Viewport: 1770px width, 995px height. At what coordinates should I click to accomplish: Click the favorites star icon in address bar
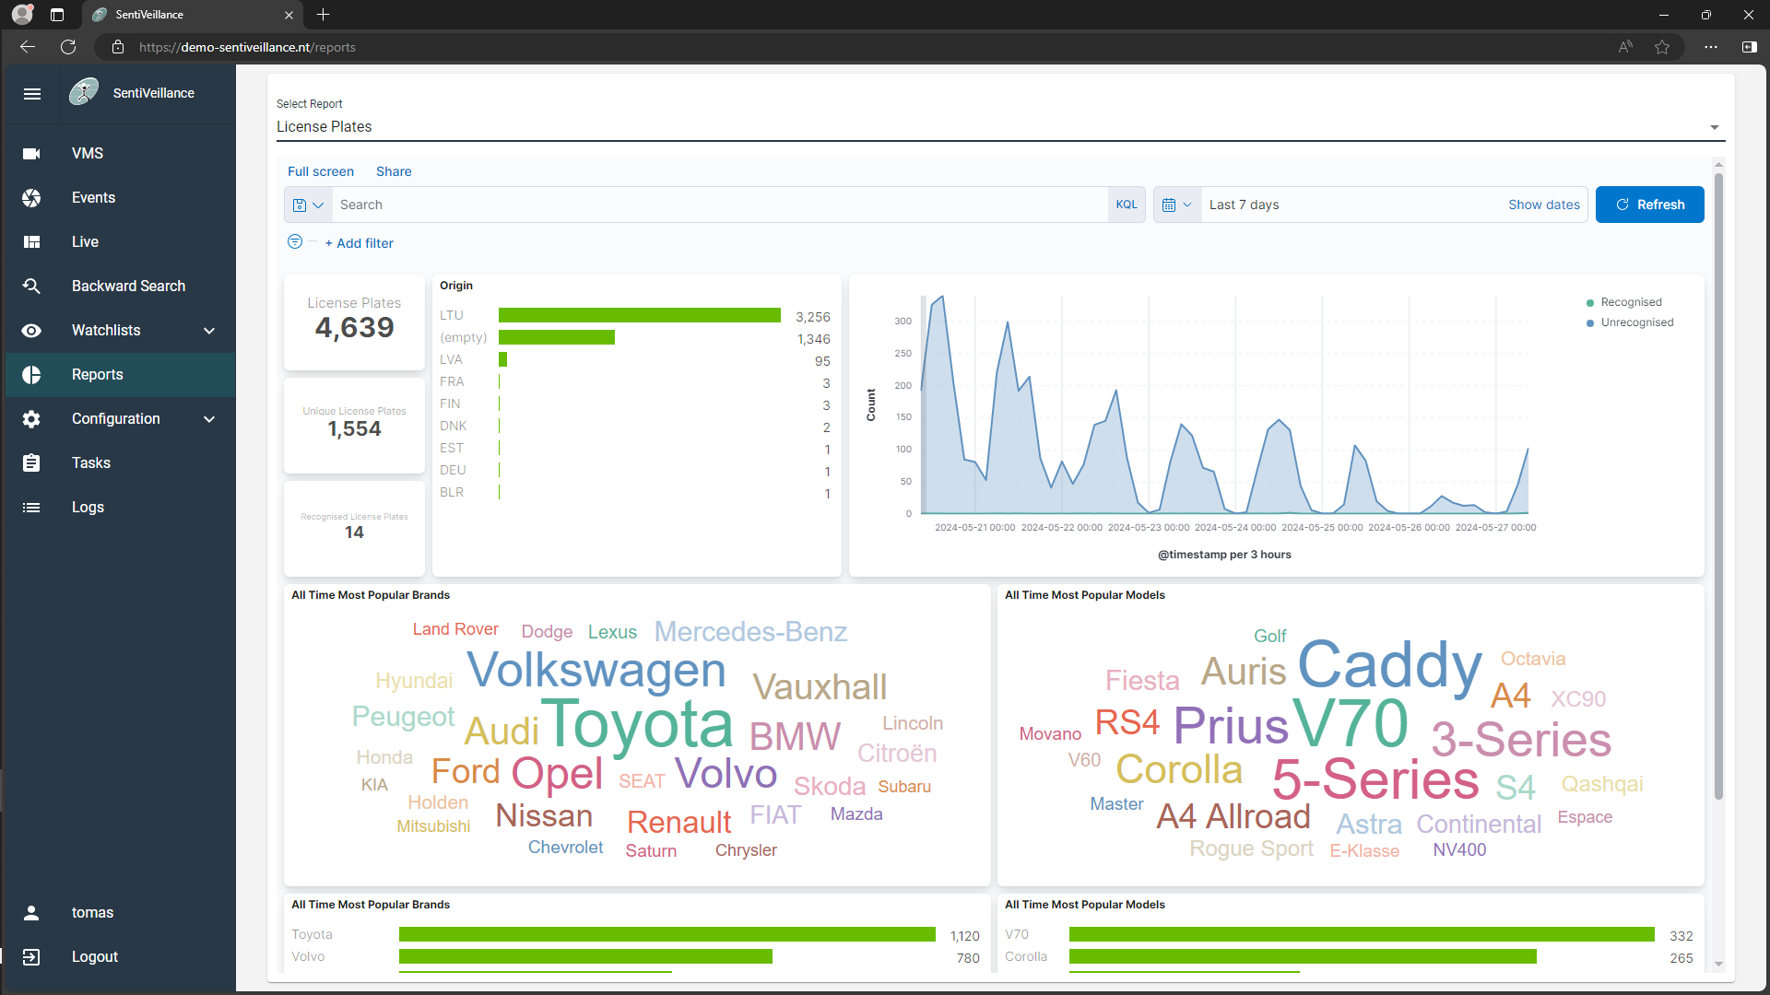point(1662,47)
